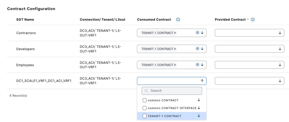Remove TENANT-1 CONTRACT tag from Developers row
This screenshot has height=122, width=289.
pos(175,49)
